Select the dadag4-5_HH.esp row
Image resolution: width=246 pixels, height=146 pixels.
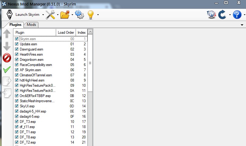click(51, 111)
